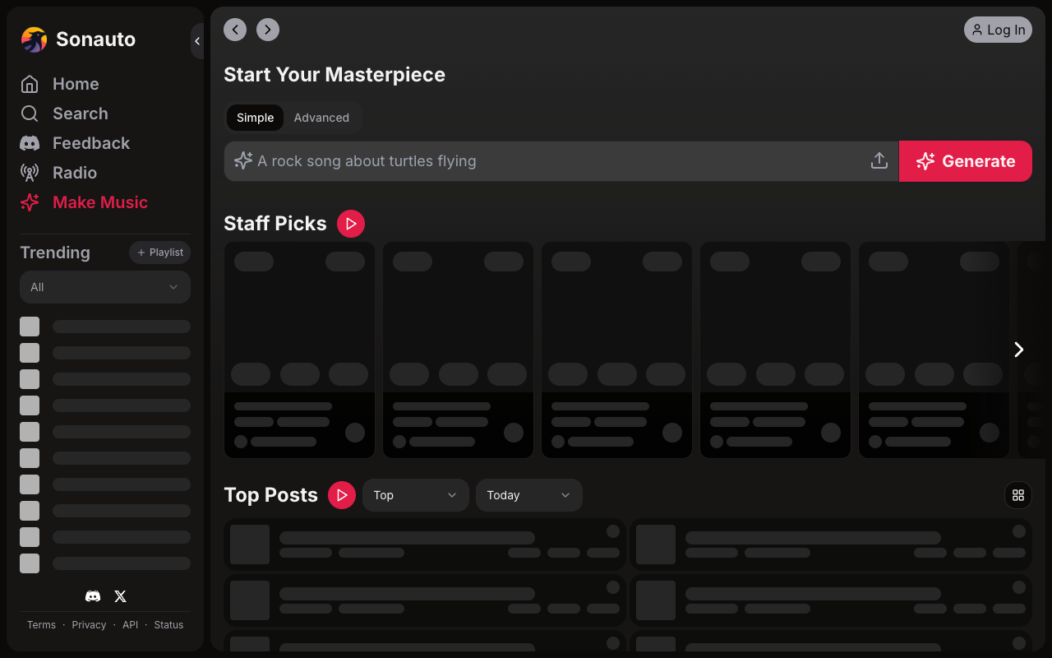Viewport: 1052px width, 658px height.
Task: Open Sonauto's Discord from the footer
Action: click(93, 595)
